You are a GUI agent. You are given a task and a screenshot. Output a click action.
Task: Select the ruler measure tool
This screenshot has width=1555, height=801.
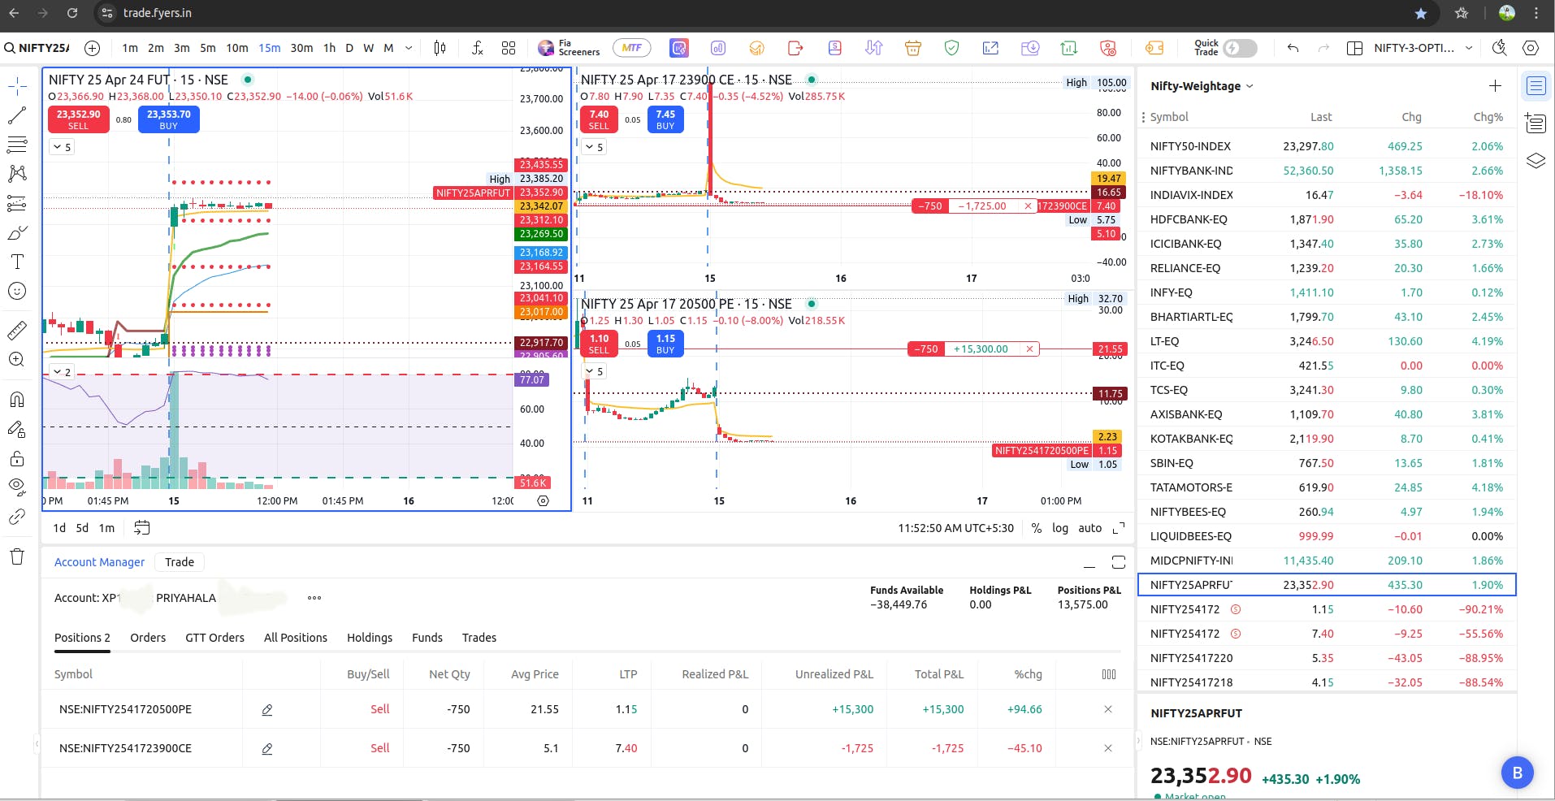(17, 331)
